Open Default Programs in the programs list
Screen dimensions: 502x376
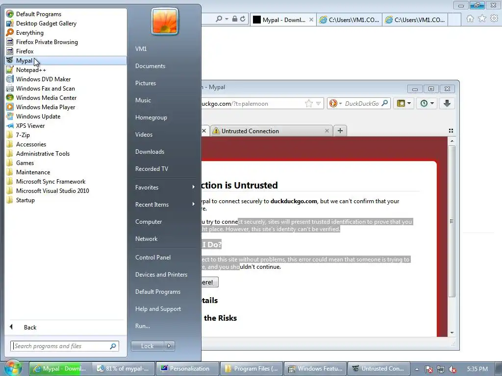click(x=66, y=14)
